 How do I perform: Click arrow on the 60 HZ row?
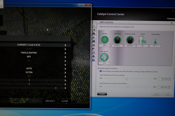click(x=65, y=49)
